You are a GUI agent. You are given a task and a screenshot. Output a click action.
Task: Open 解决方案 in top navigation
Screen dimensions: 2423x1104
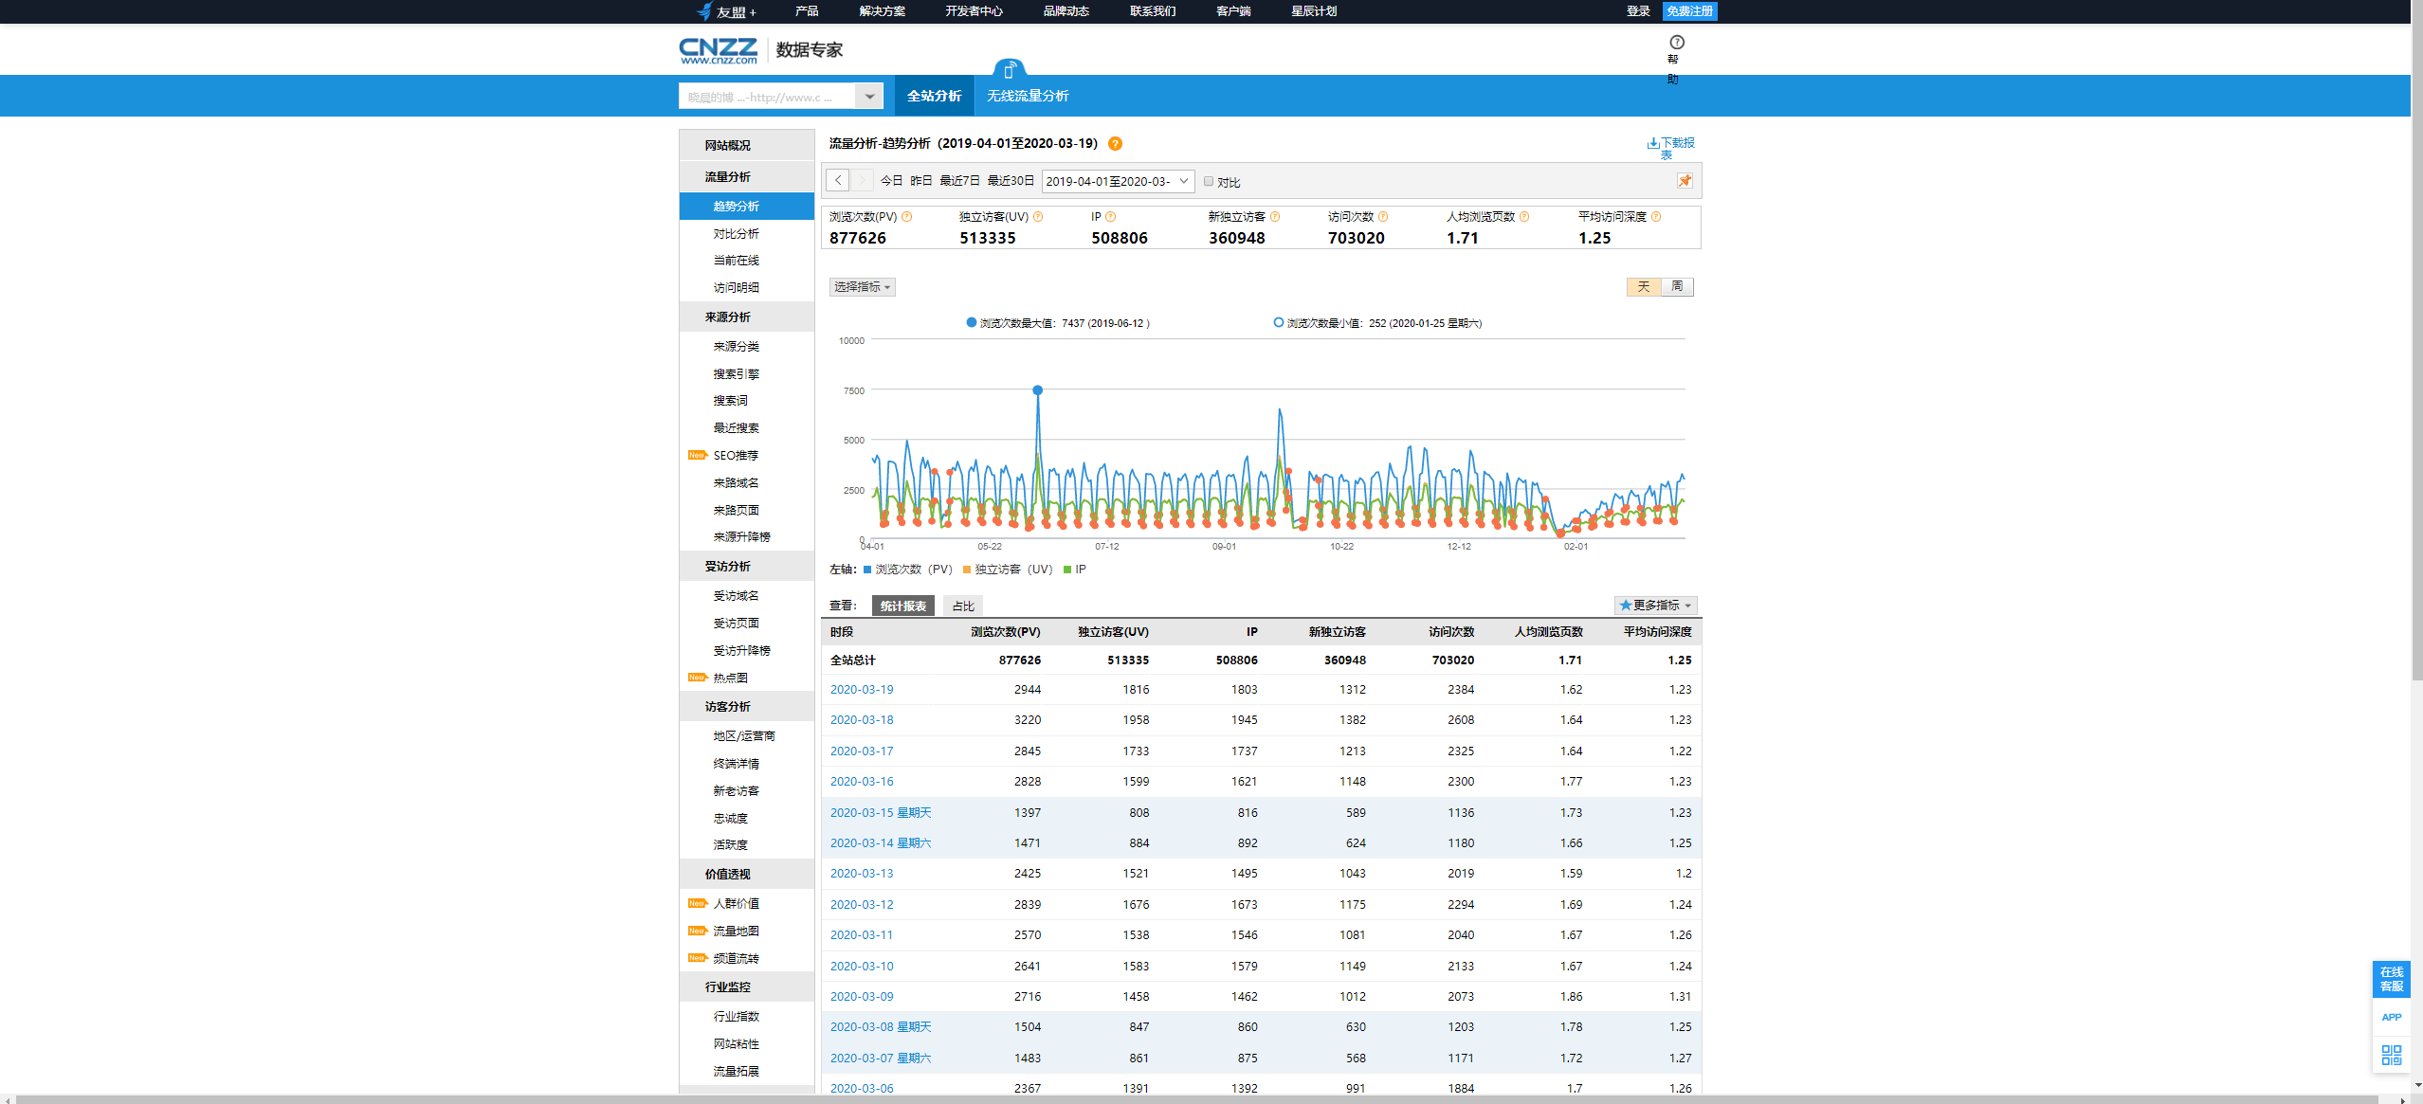(882, 11)
